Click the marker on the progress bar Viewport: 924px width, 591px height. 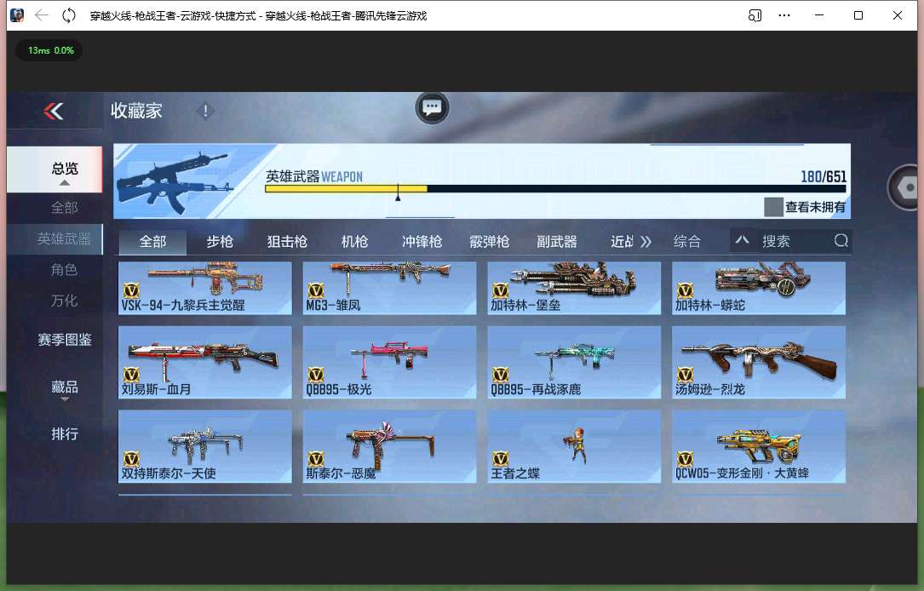(x=398, y=192)
